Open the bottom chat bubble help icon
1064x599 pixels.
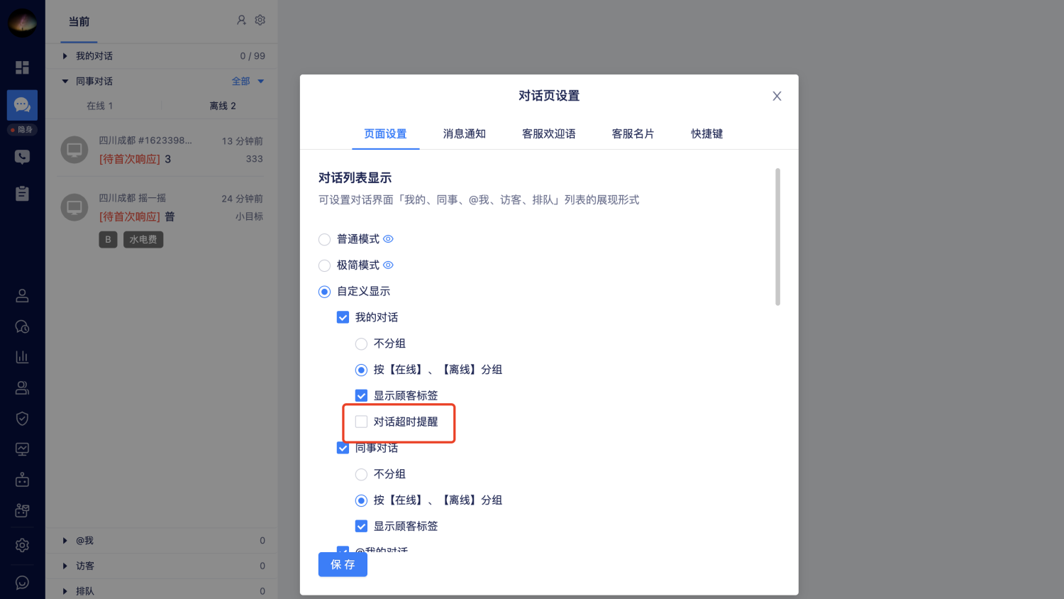(x=22, y=583)
